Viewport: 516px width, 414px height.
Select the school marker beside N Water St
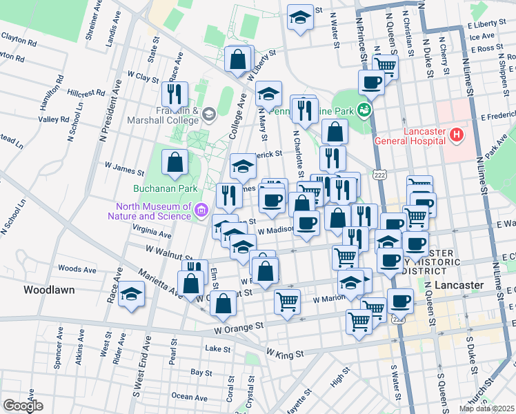pos(300,19)
